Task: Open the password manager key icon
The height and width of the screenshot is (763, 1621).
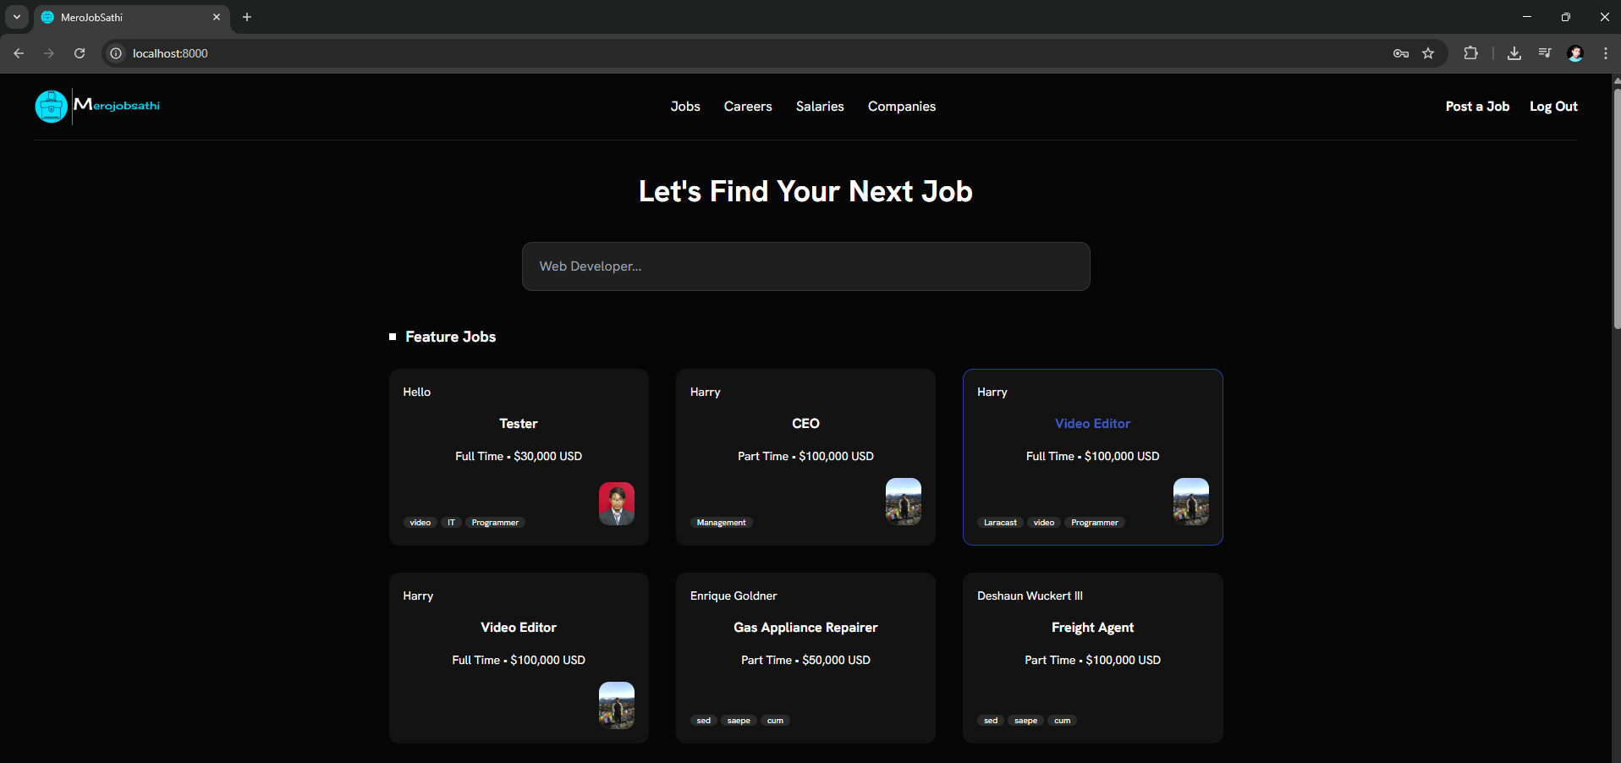Action: pos(1401,53)
